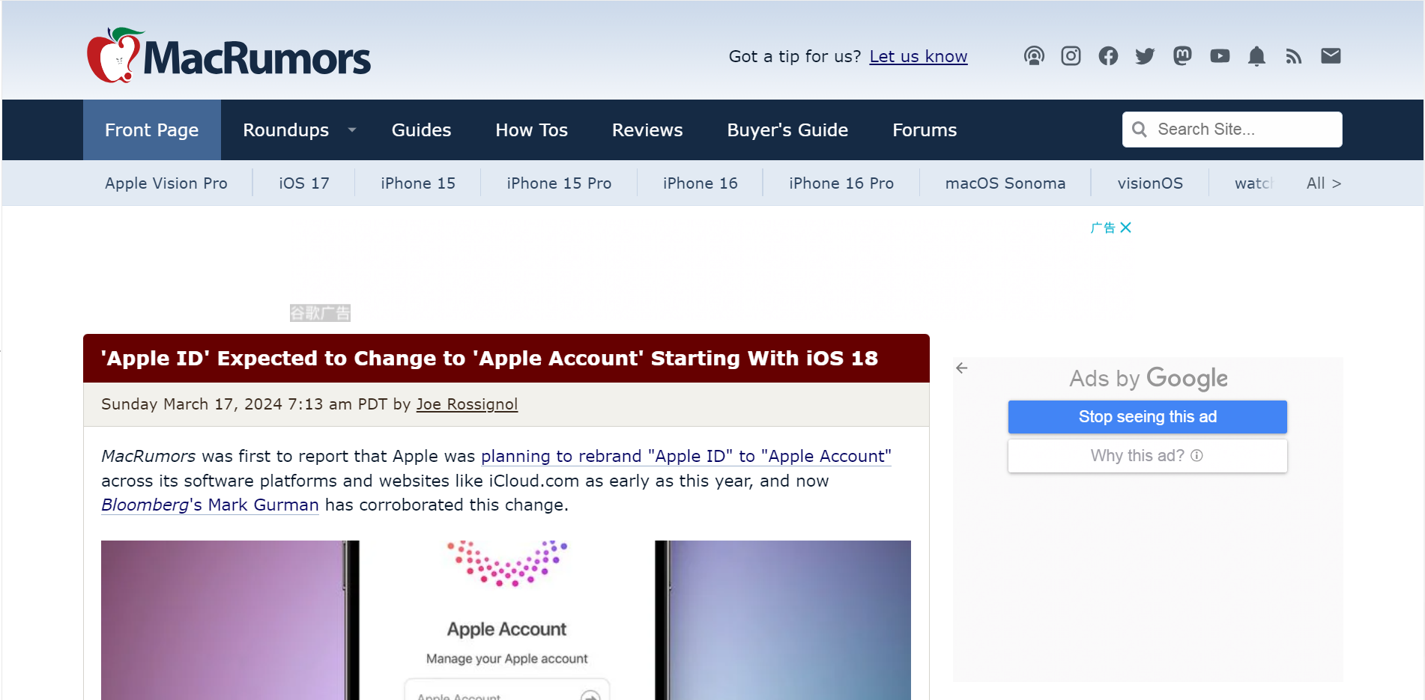Viewport: 1425px width, 700px height.
Task: Open the Reviews section
Action: (x=647, y=130)
